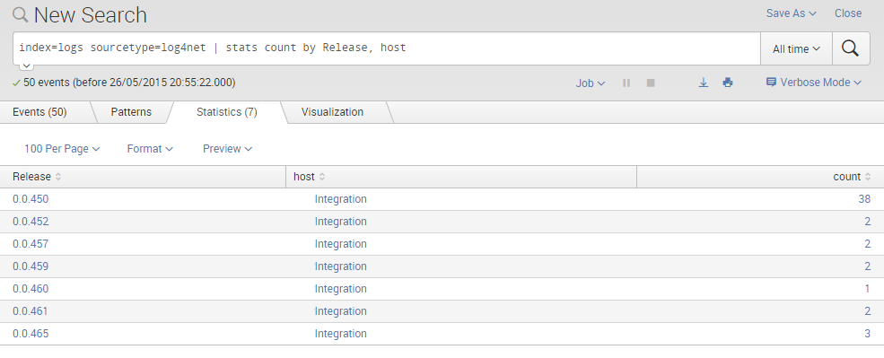The height and width of the screenshot is (358, 884).
Task: Click count 2 in 0.0.457 row
Action: tap(868, 244)
